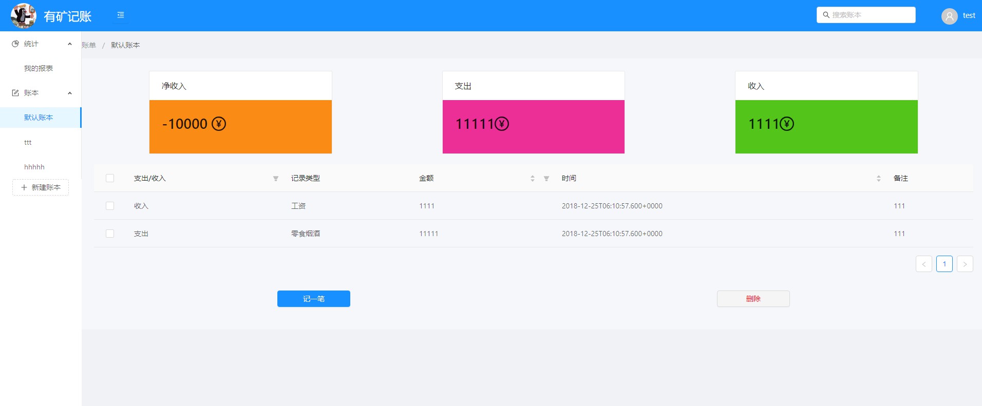The width and height of the screenshot is (982, 406).
Task: Click the 记一笔 button
Action: 314,299
